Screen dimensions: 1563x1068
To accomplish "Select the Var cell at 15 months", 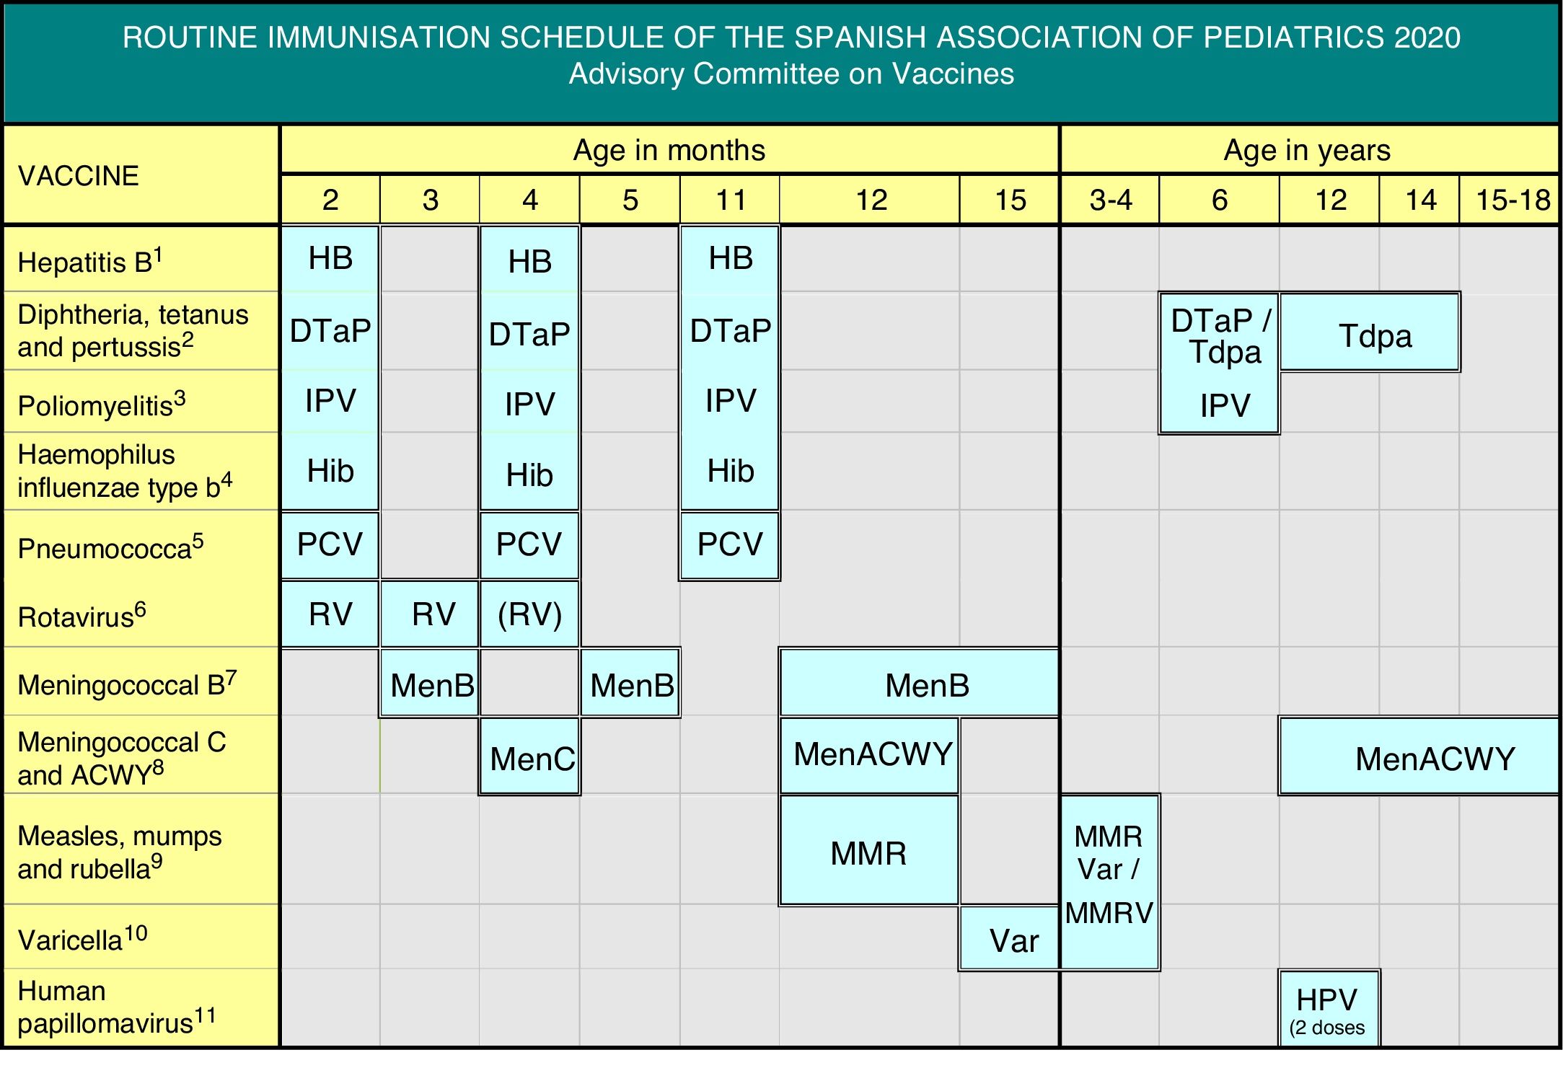I will [1010, 939].
